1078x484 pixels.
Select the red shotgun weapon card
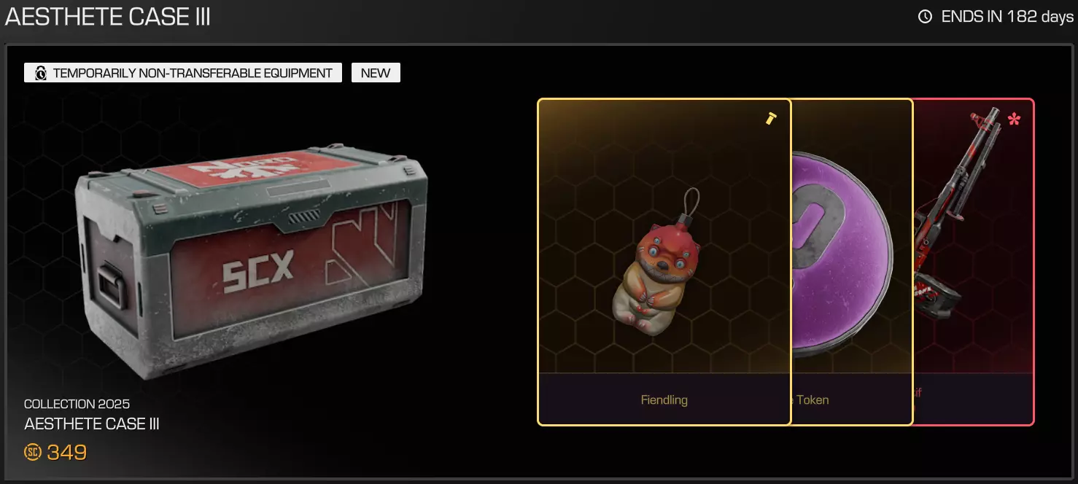974,262
